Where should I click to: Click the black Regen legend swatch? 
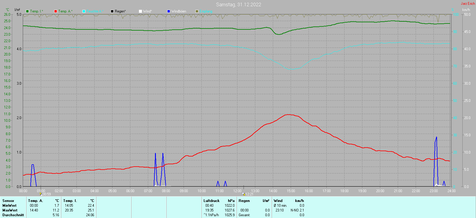[x=112, y=11]
